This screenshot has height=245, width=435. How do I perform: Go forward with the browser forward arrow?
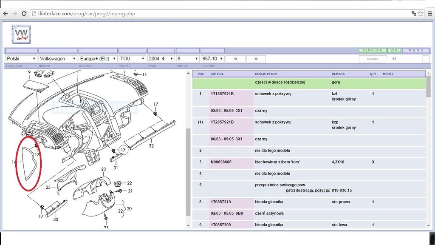pos(15,13)
